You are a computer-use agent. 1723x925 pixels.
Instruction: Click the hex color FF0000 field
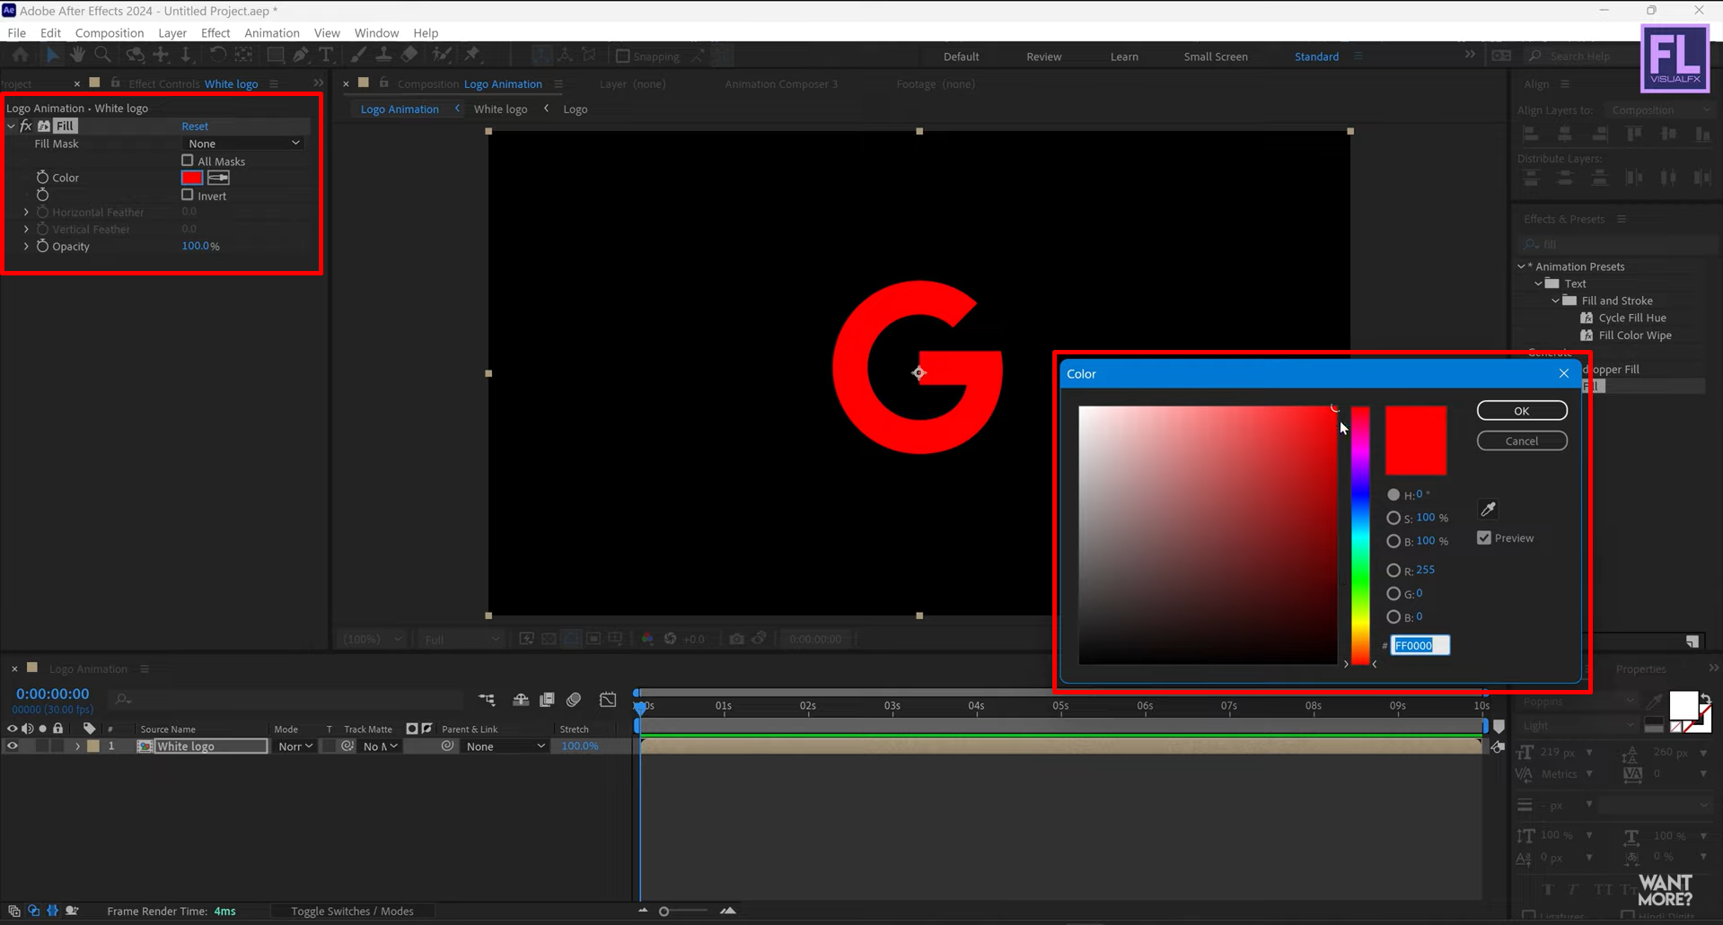pyautogui.click(x=1420, y=645)
